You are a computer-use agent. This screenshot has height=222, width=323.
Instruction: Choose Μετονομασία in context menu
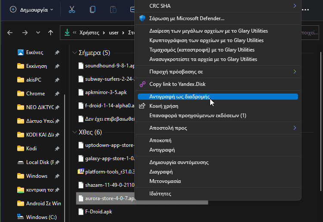click(218, 181)
